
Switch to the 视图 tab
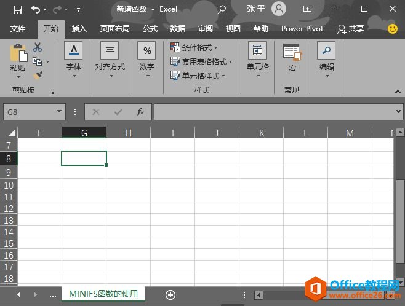click(x=233, y=28)
